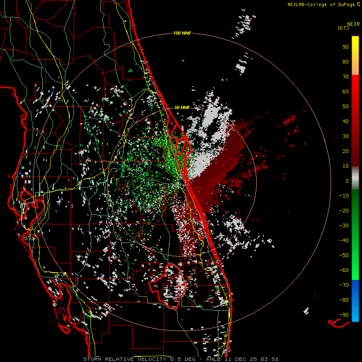Click the [KT] units label

click(343, 28)
